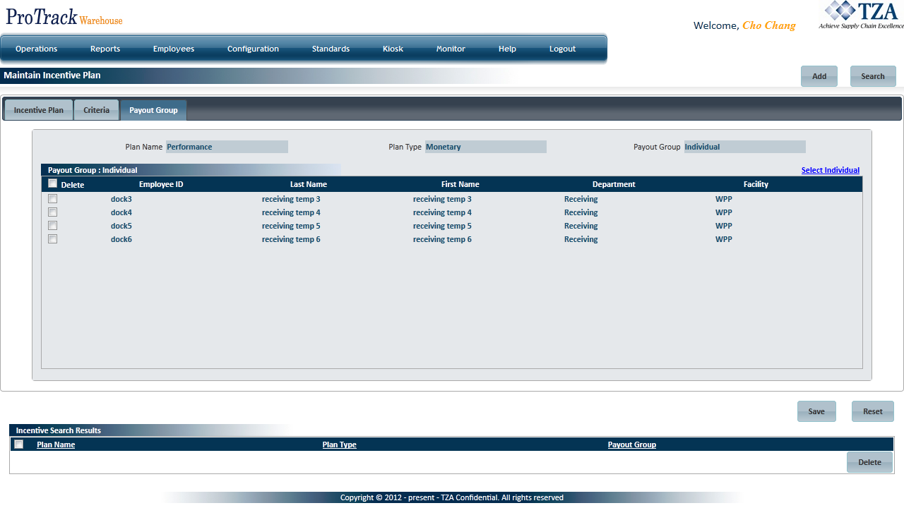Check the Delete box for dock5
This screenshot has width=904, height=508.
coord(53,226)
